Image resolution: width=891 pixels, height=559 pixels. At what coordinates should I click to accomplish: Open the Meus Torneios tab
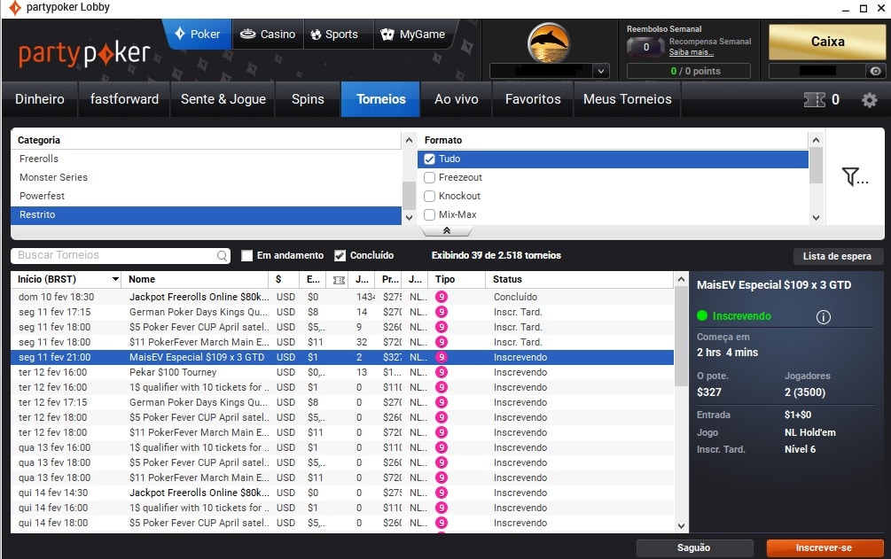click(x=628, y=99)
